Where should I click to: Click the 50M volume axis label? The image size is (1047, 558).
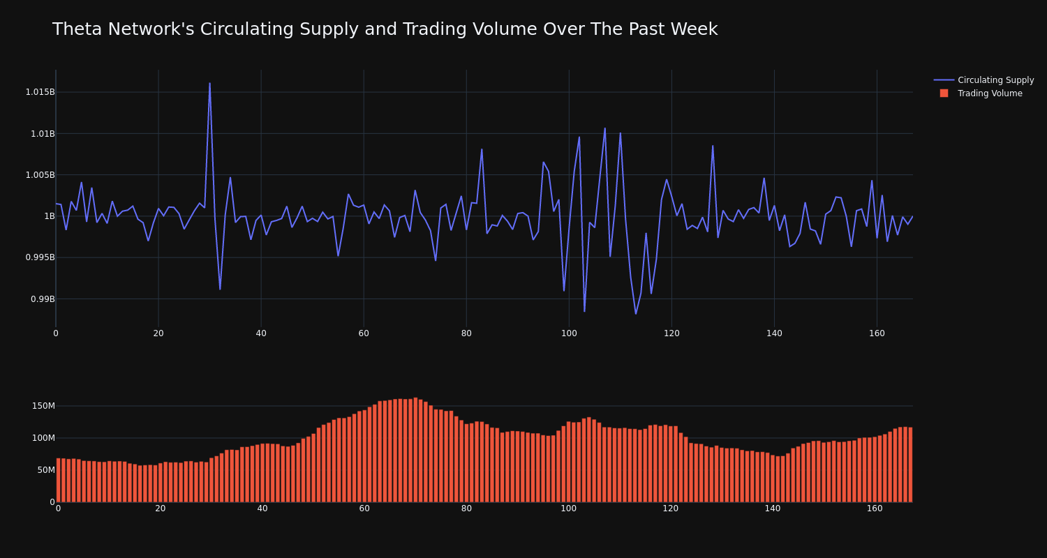45,470
